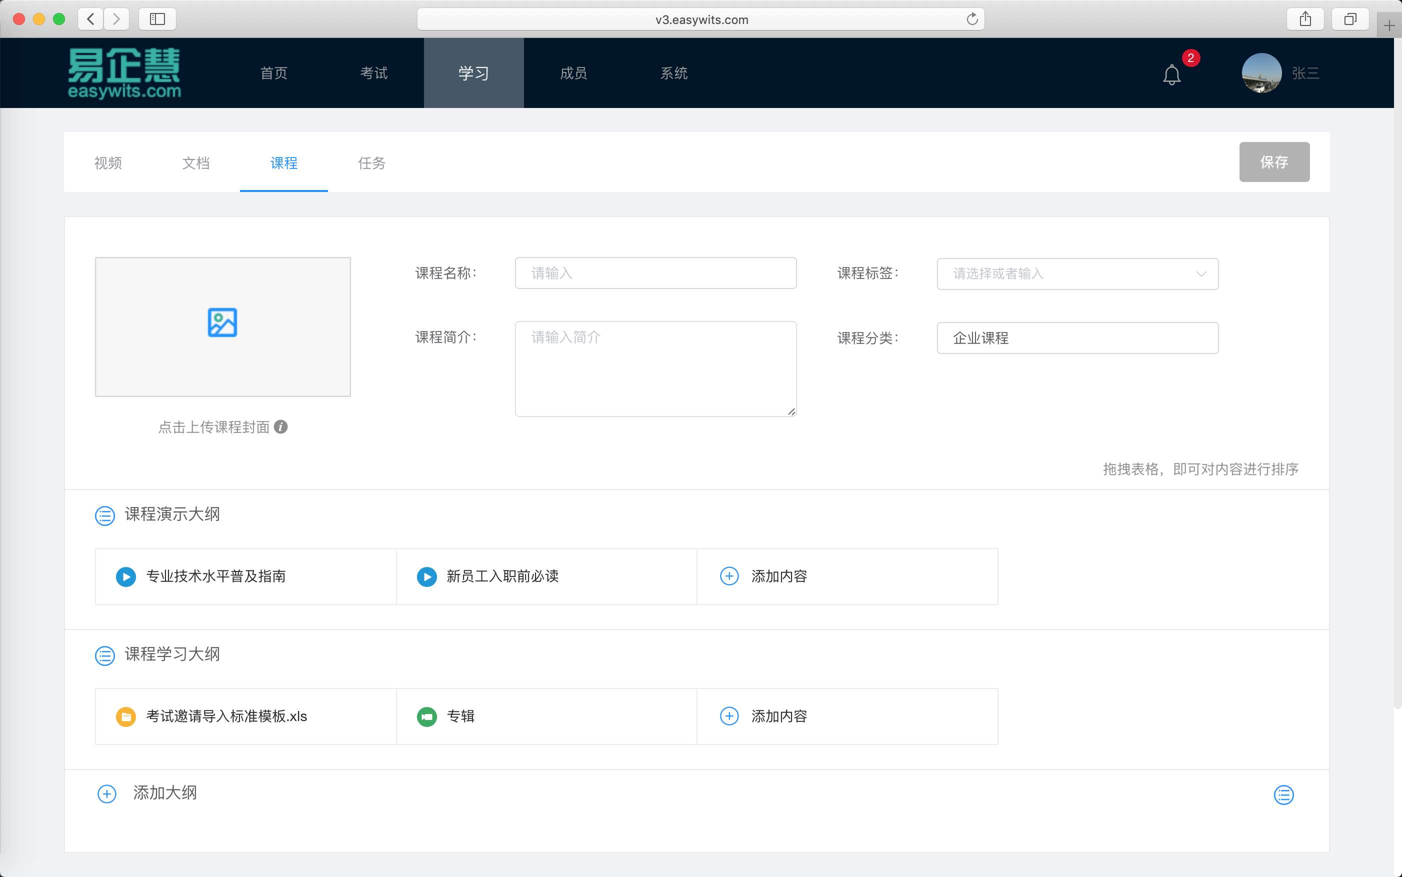Click the play icon for 新员工入职前必读
Screen dimensions: 1402x877
pos(427,576)
